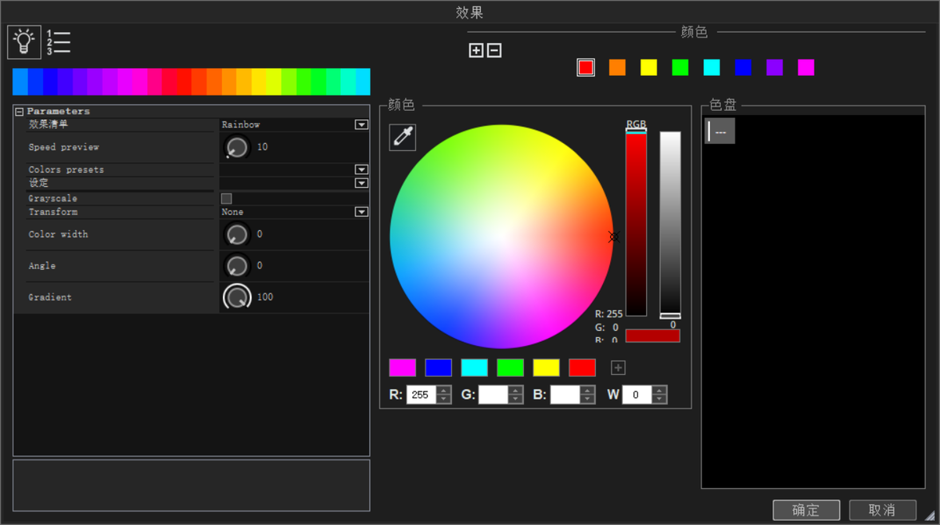The width and height of the screenshot is (940, 525).
Task: Open the Colors presets dropdown
Action: click(x=361, y=169)
